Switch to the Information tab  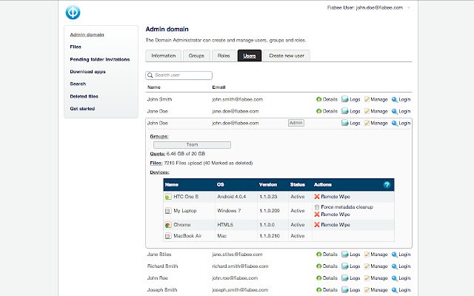[163, 56]
